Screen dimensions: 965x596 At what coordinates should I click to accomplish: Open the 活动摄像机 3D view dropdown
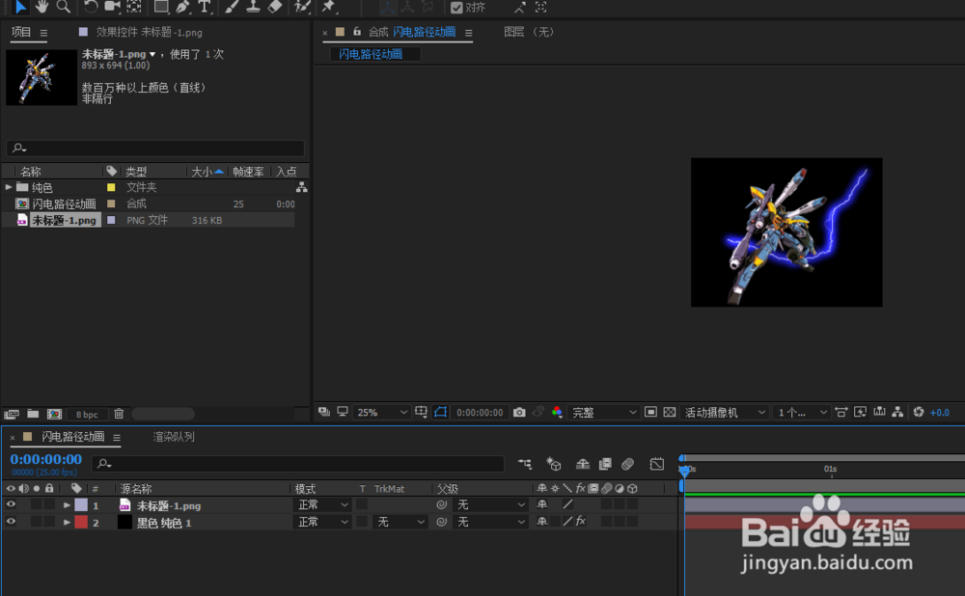point(725,412)
